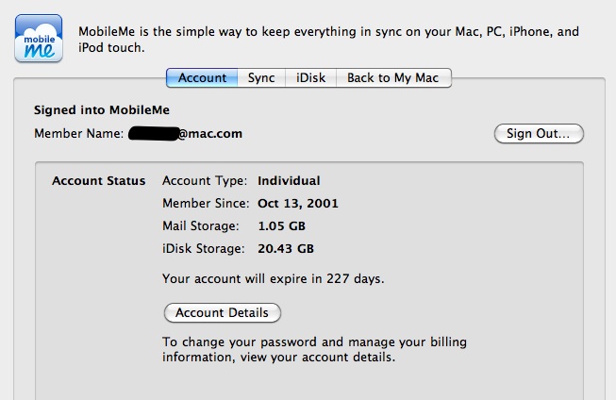Open the Sync tab
The image size is (616, 400).
(261, 77)
